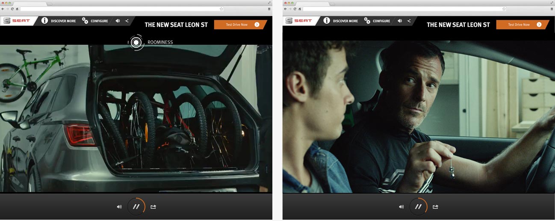Open browser hamburger menu, bike-trunk window
This screenshot has width=555, height=221.
point(269,9)
